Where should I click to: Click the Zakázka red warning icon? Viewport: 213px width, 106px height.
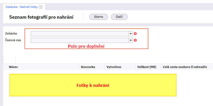(x=135, y=33)
